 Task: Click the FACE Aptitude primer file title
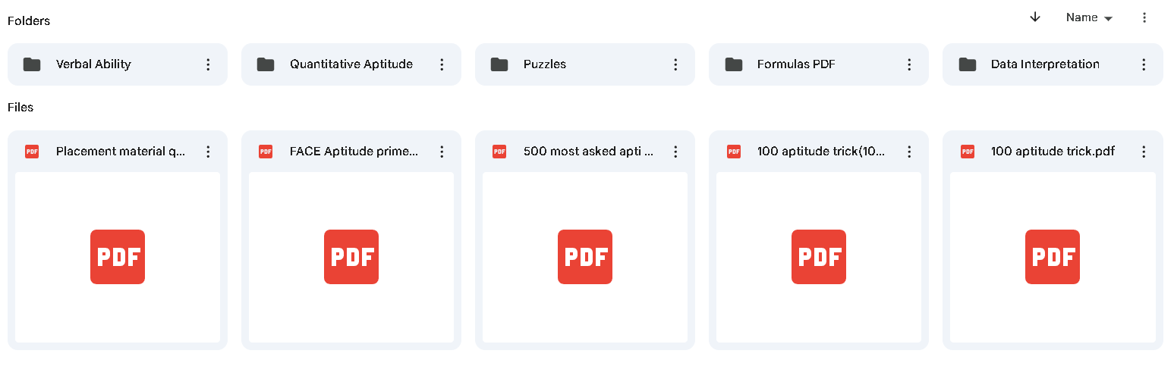pos(354,152)
